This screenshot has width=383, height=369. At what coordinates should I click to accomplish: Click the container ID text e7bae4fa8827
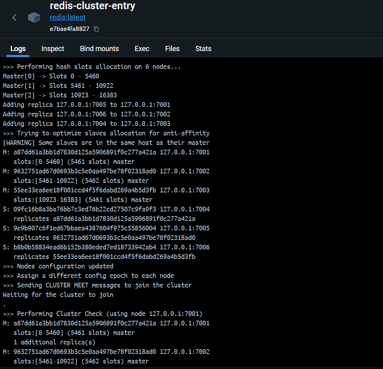point(70,29)
